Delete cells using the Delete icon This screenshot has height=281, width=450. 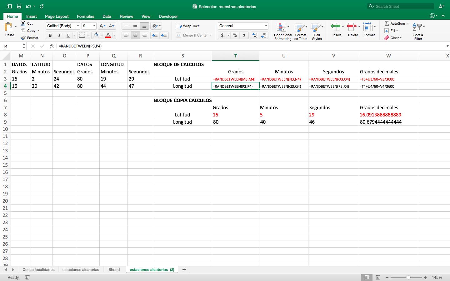pos(352,27)
